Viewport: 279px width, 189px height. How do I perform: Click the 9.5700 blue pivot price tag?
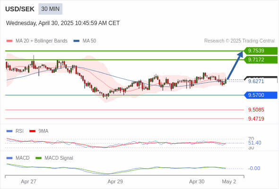coord(261,95)
